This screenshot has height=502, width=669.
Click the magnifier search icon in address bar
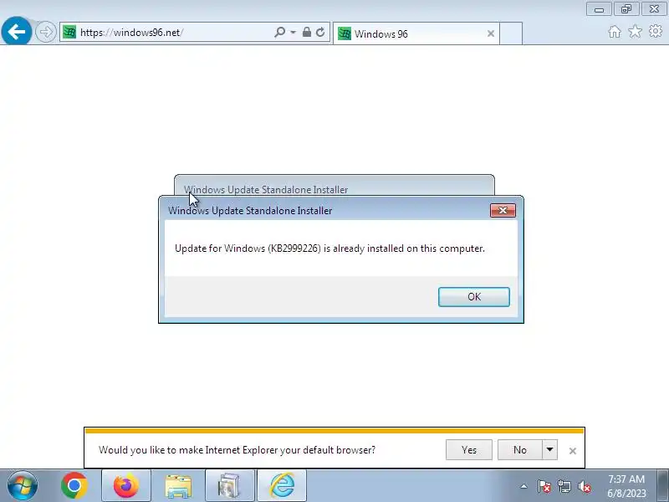pyautogui.click(x=279, y=32)
